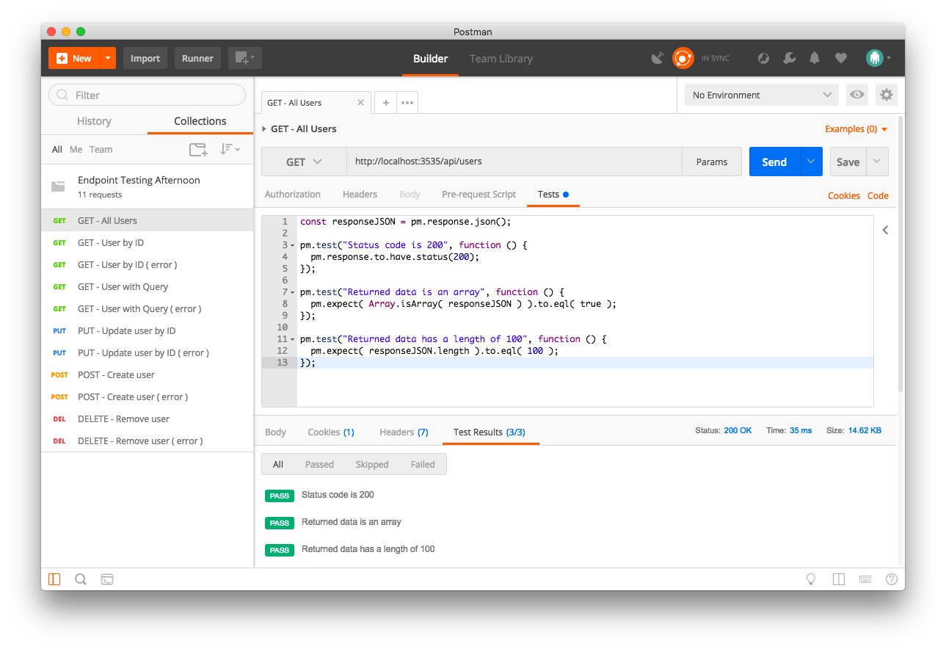The width and height of the screenshot is (946, 649).
Task: Click the New button
Action: coord(74,58)
